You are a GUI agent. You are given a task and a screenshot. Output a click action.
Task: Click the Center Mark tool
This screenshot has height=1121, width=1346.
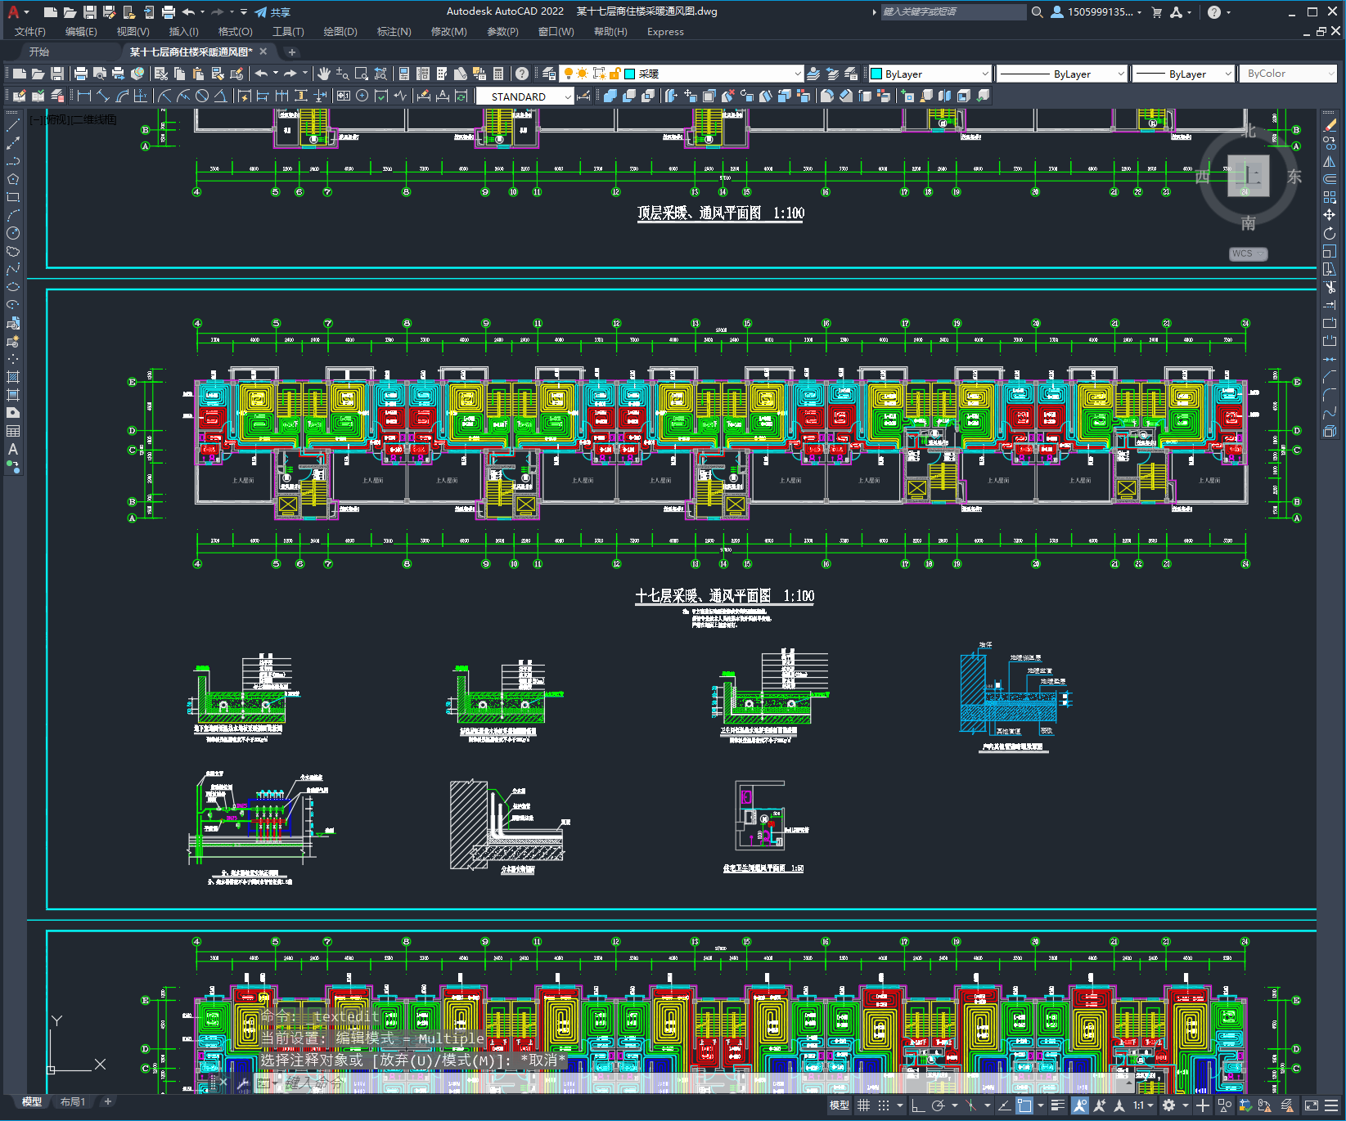362,96
